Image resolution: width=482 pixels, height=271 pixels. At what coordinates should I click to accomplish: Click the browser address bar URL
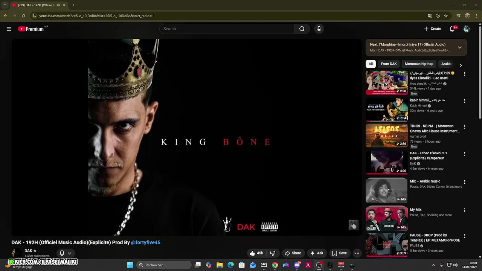coord(96,16)
